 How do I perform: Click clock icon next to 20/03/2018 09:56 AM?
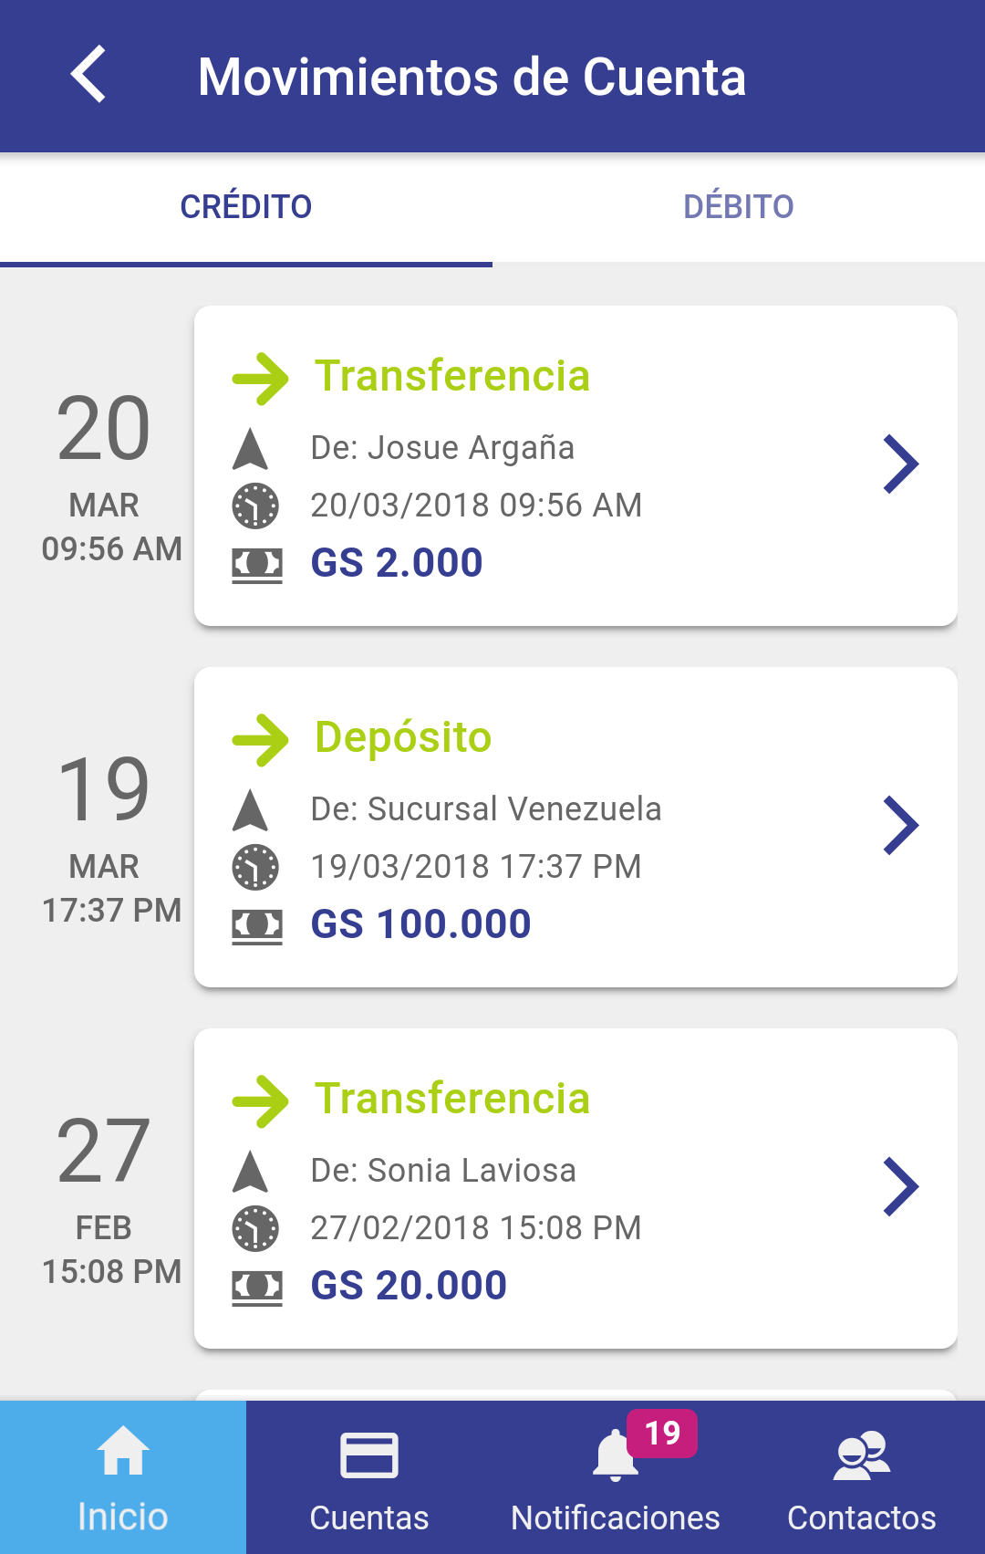click(x=255, y=506)
